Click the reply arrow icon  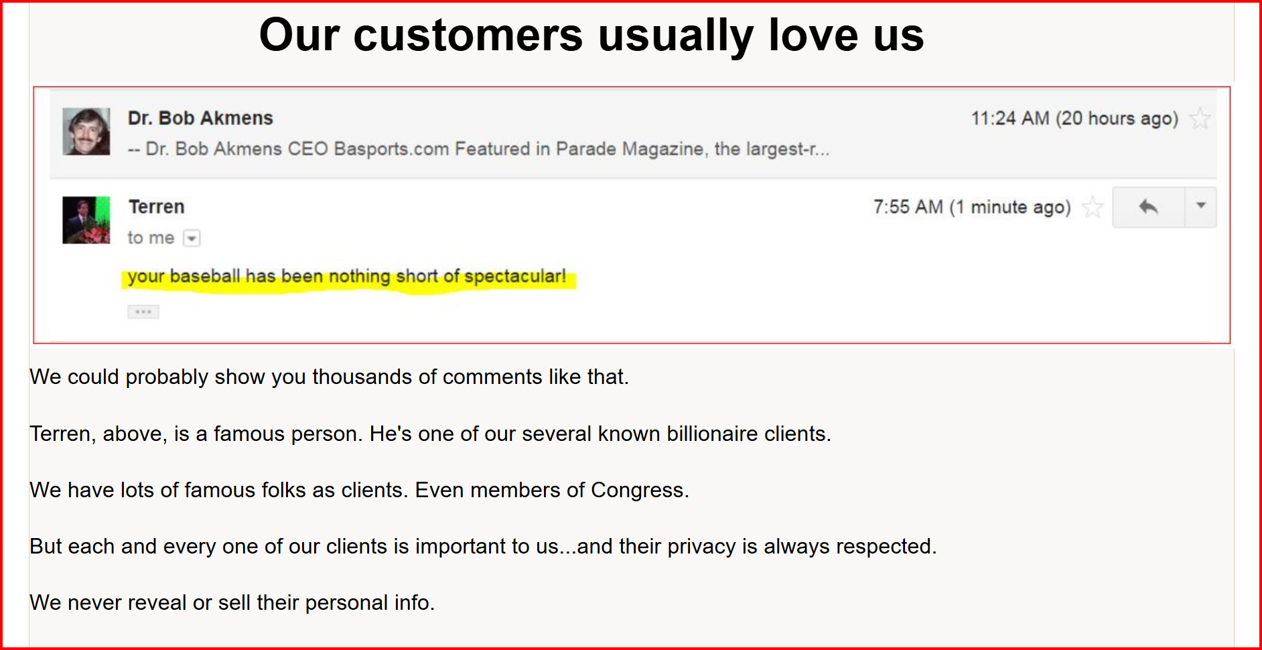tap(1148, 207)
